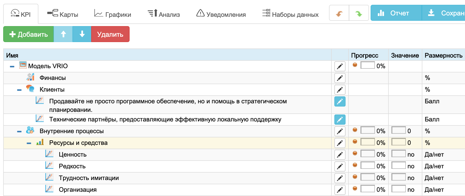This screenshot has width=465, height=196.
Task: Collapse the Модель VRIO tree node
Action: point(12,66)
